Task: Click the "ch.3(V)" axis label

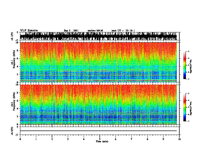Action: (x=12, y=131)
